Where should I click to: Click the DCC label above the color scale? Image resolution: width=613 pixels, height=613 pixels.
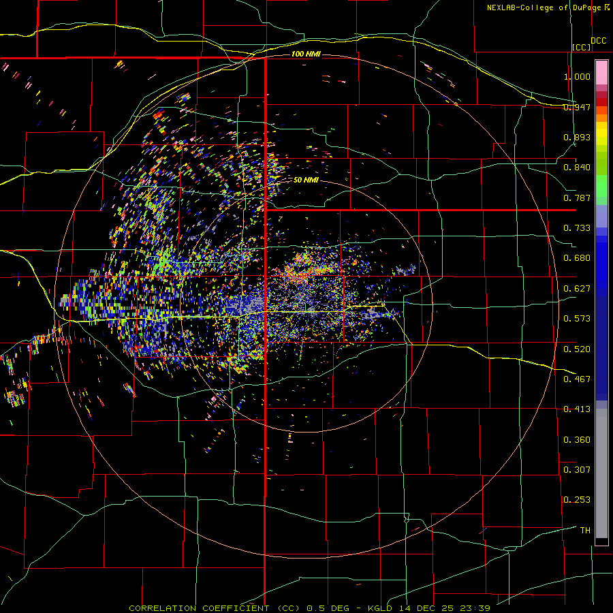pos(599,41)
